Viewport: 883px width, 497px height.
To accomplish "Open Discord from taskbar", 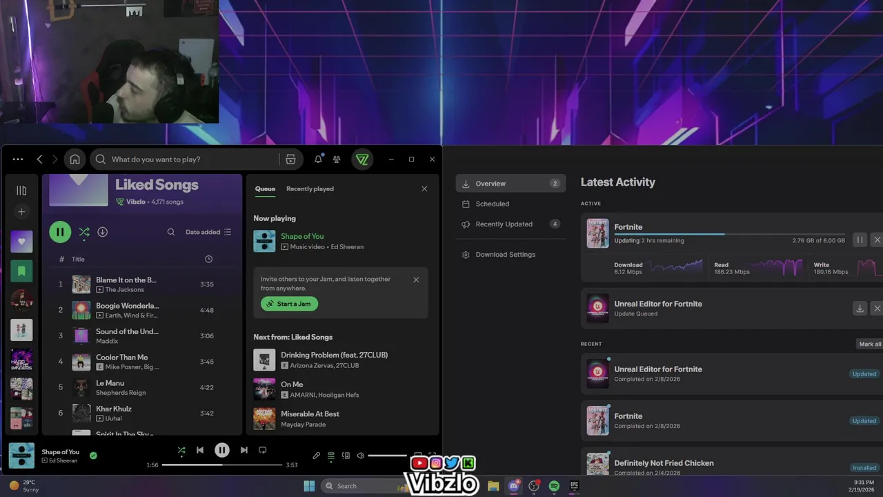I will (513, 486).
